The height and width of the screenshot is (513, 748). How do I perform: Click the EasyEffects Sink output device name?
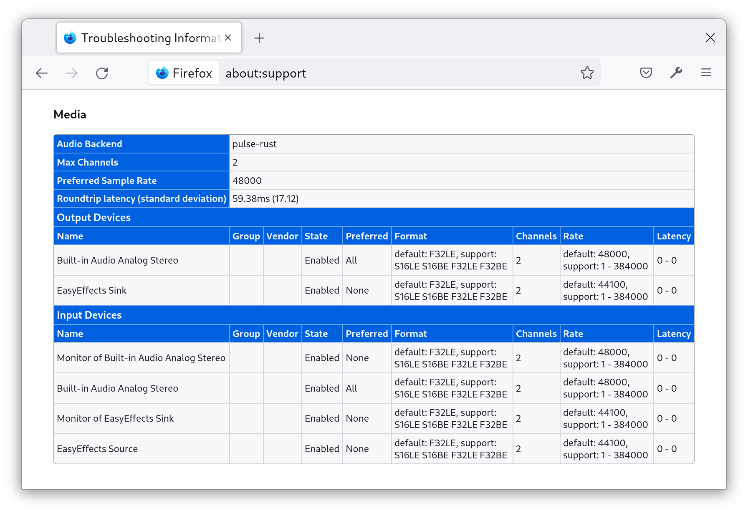[x=91, y=290]
